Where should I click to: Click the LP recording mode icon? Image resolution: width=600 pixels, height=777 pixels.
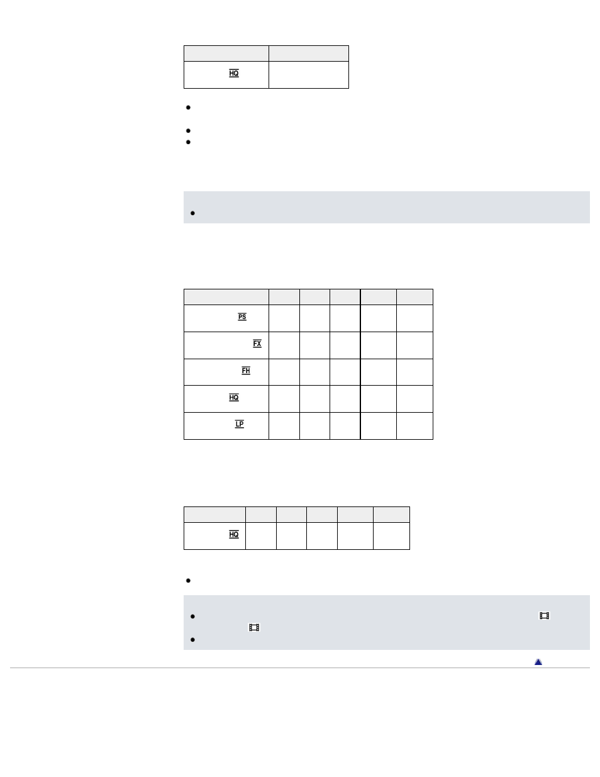[x=240, y=424]
